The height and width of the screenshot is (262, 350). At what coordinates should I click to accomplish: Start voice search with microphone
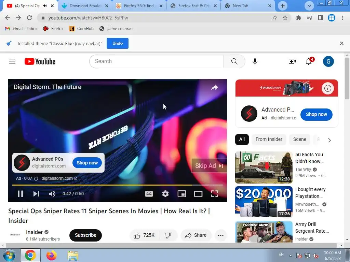(x=255, y=61)
